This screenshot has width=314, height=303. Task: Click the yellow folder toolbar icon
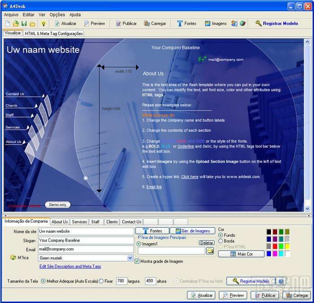pyautogui.click(x=32, y=24)
